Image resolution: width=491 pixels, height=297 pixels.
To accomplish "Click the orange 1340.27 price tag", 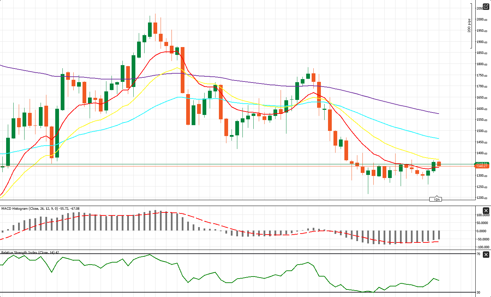I will point(481,166).
